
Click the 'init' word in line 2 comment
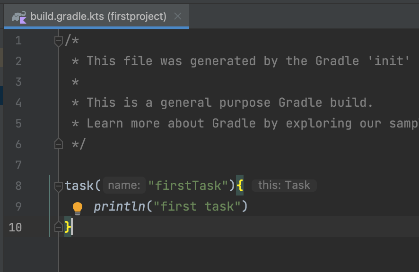[389, 61]
